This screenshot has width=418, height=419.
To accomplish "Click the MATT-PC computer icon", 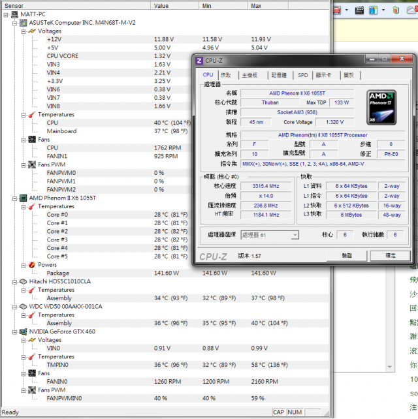I will [x=15, y=14].
